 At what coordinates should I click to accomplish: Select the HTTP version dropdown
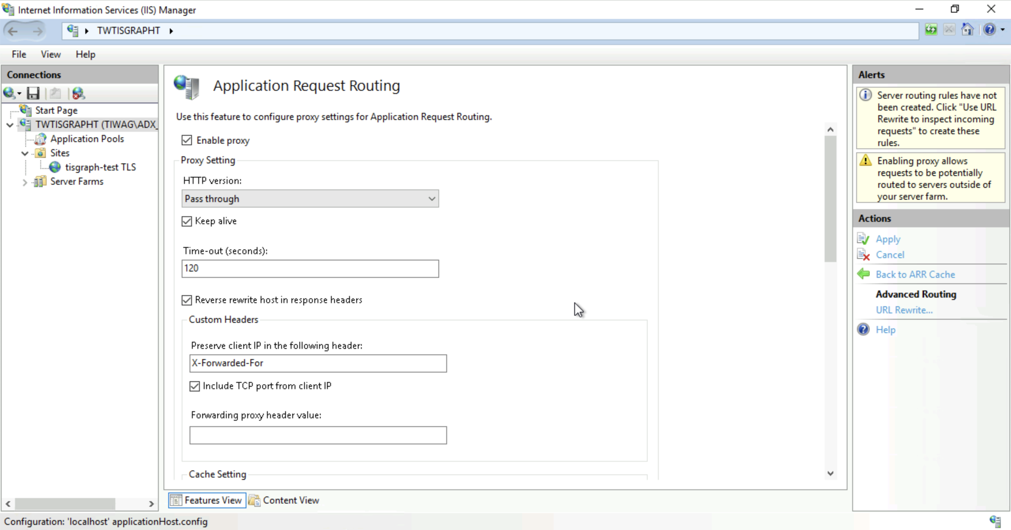coord(310,198)
